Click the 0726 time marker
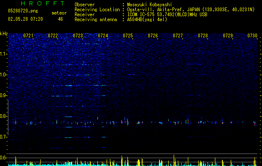The image size is (262, 166). (x=153, y=36)
